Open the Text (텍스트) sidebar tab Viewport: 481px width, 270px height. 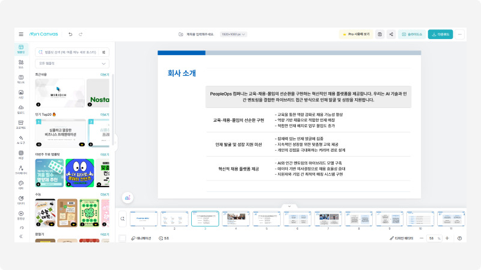click(21, 79)
